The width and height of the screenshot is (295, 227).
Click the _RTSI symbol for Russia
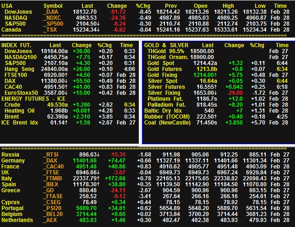(x=51, y=155)
